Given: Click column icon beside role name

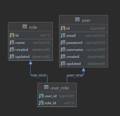Looking at the screenshot, I should coord(12,43).
